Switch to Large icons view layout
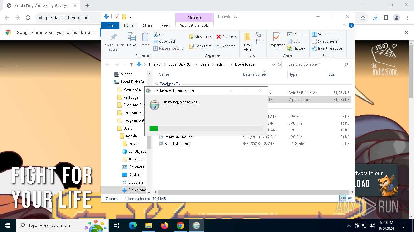Screen dimensions: 414x232 click(350, 199)
